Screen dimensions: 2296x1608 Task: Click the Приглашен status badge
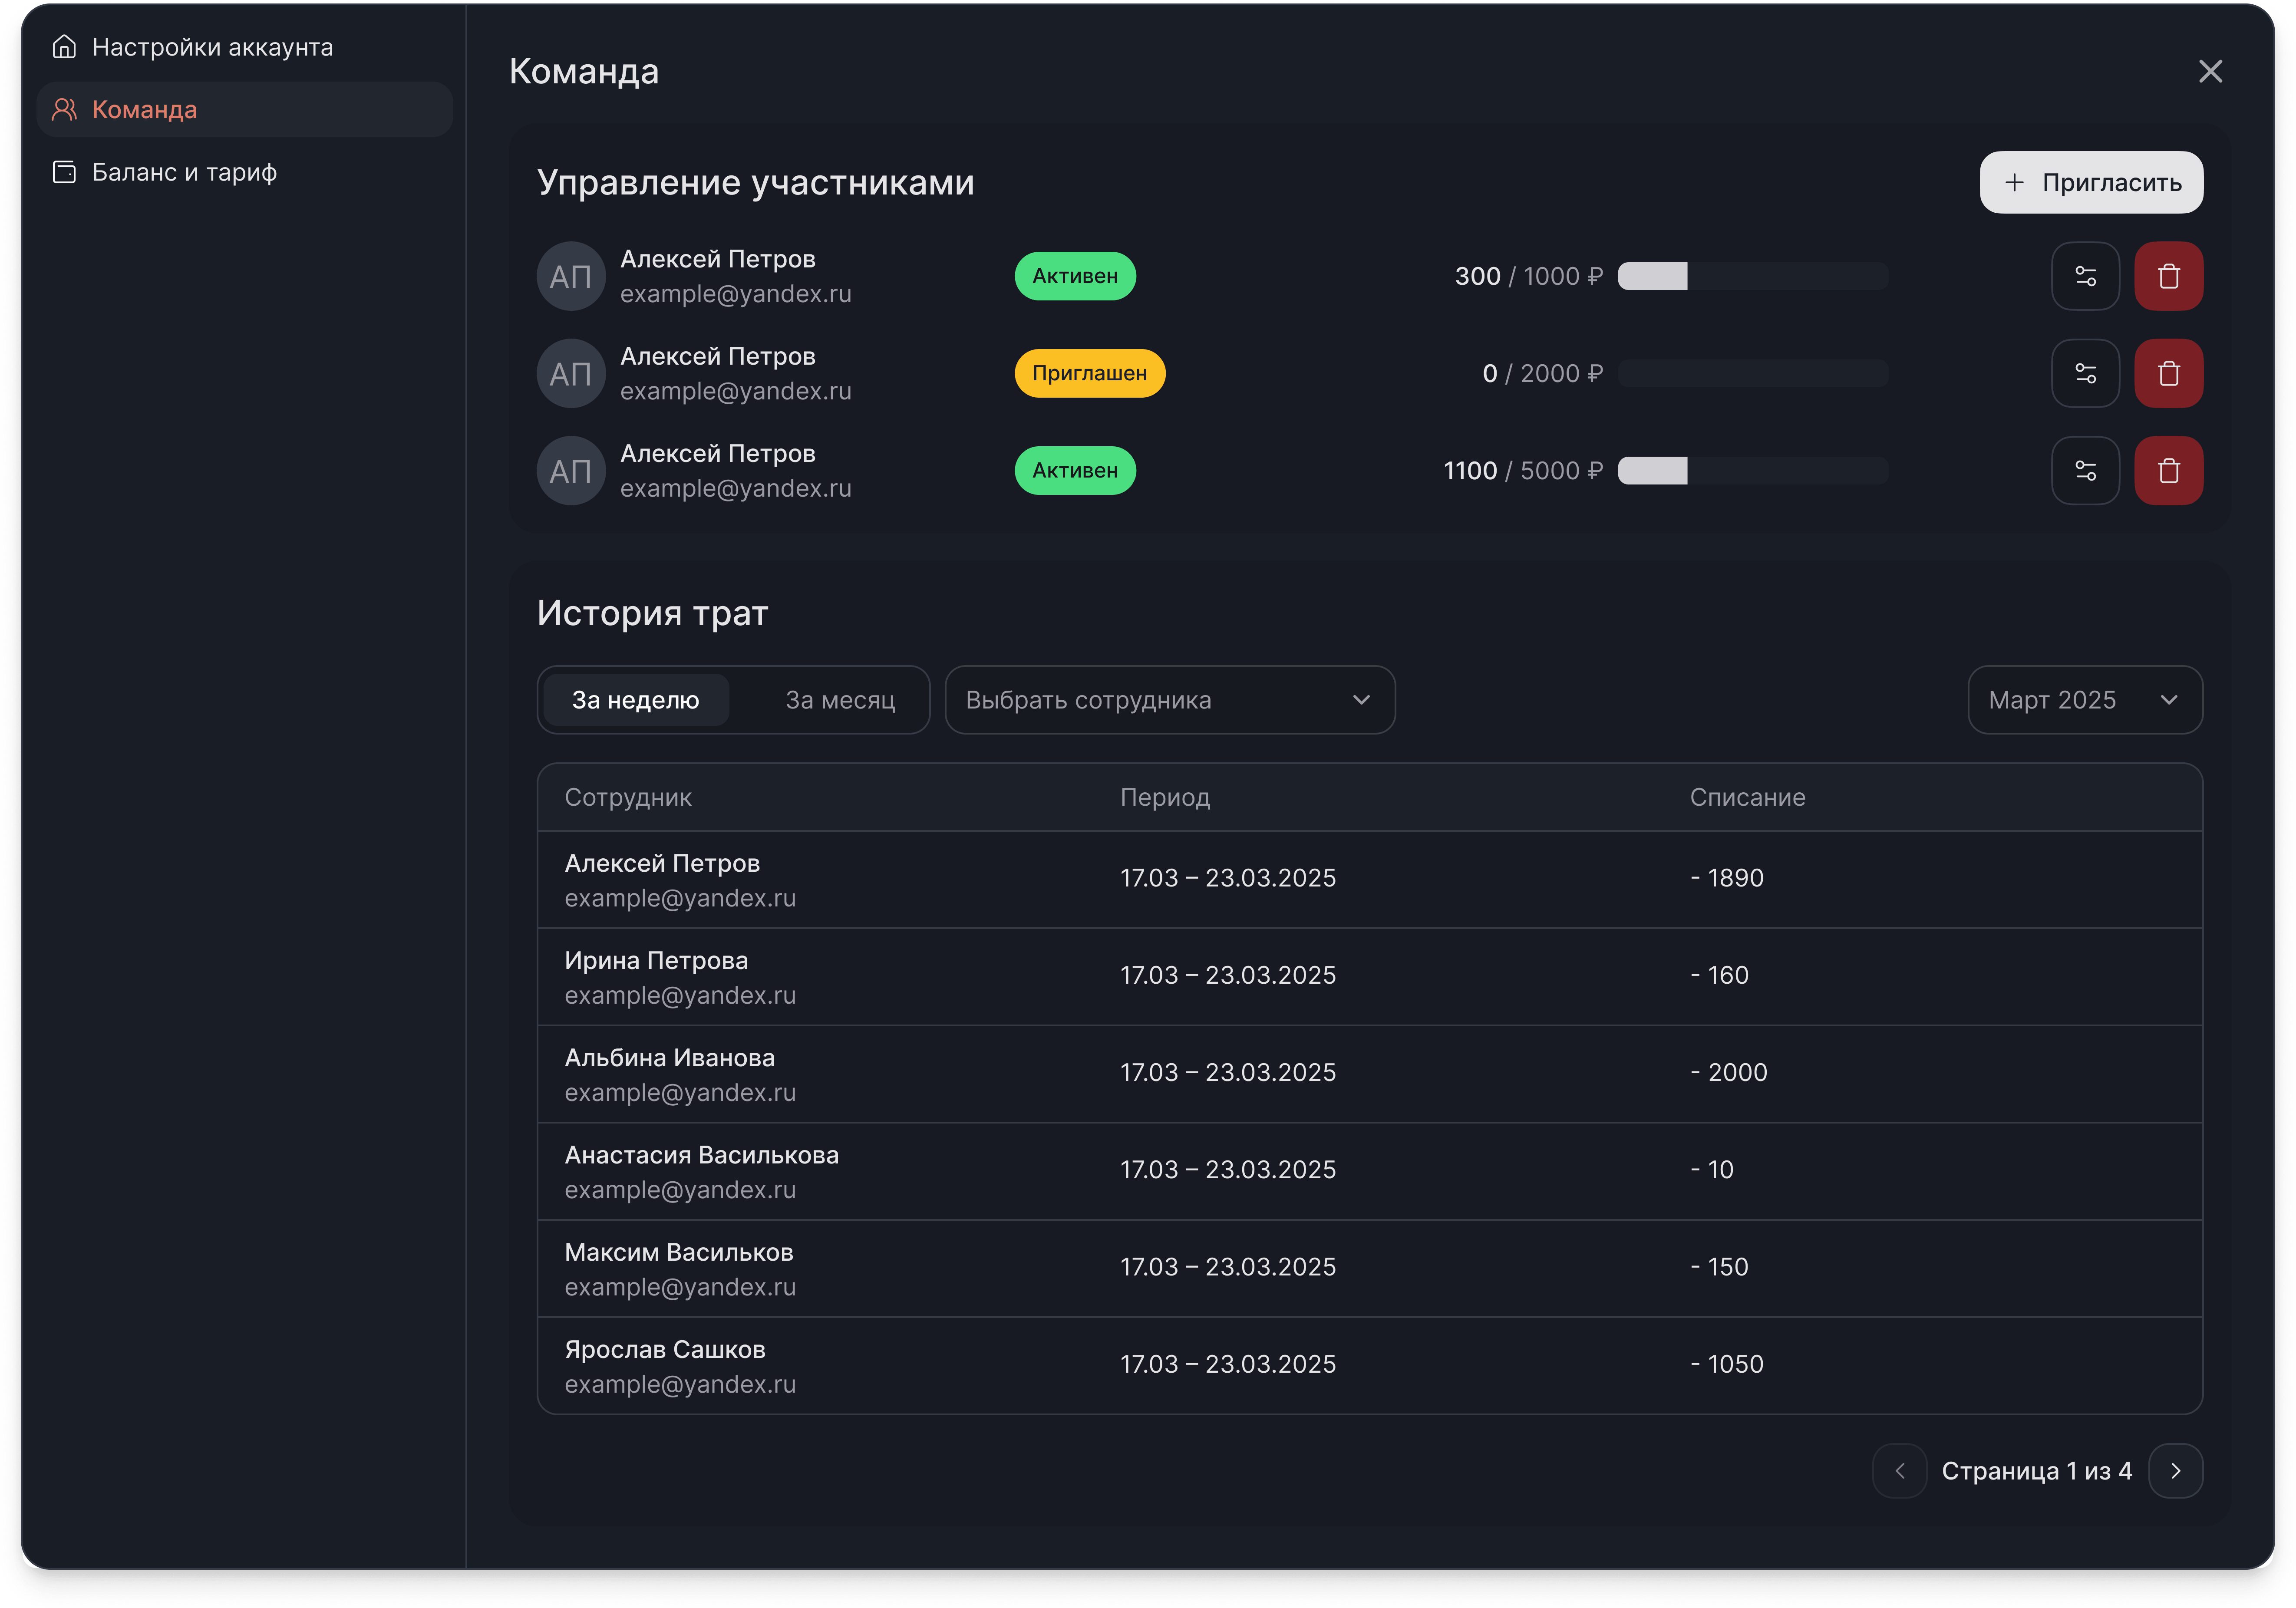click(1089, 373)
